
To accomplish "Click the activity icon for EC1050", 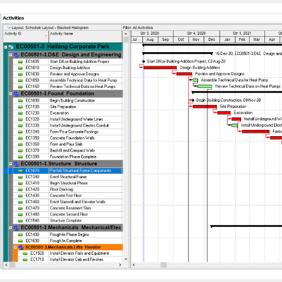I will (x=20, y=81).
